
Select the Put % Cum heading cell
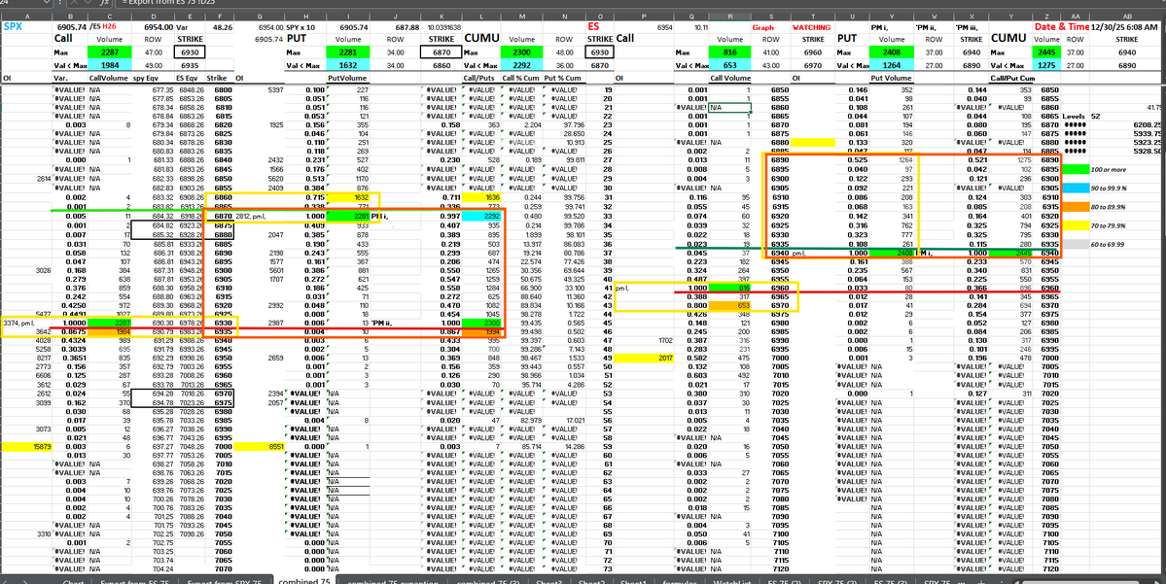[564, 78]
